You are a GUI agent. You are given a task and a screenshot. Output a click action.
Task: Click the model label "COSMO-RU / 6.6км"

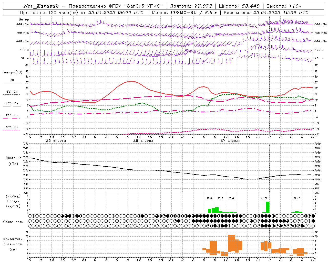(x=194, y=13)
